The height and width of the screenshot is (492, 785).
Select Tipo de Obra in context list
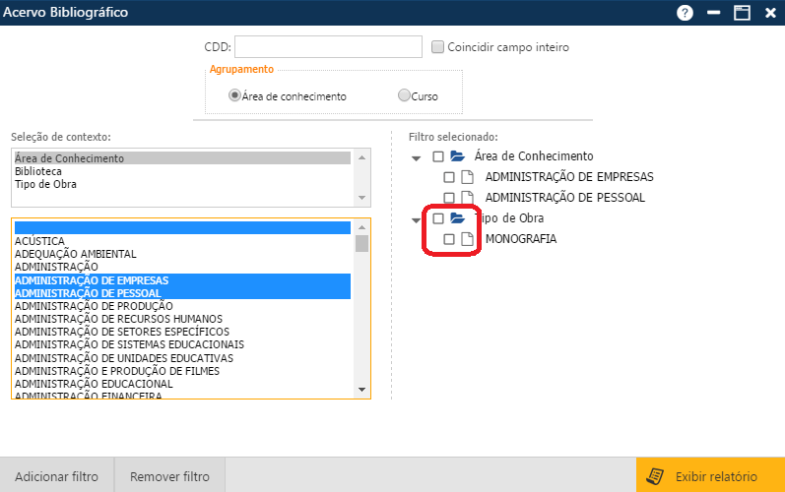pos(45,184)
